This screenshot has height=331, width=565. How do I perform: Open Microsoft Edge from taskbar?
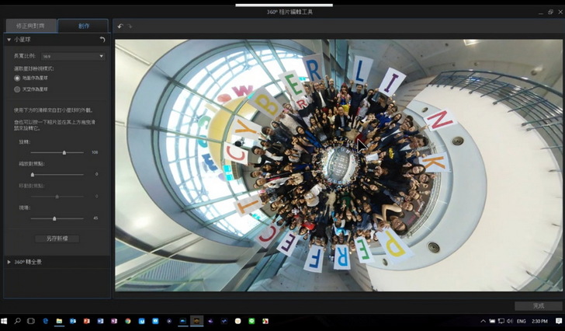(x=46, y=321)
